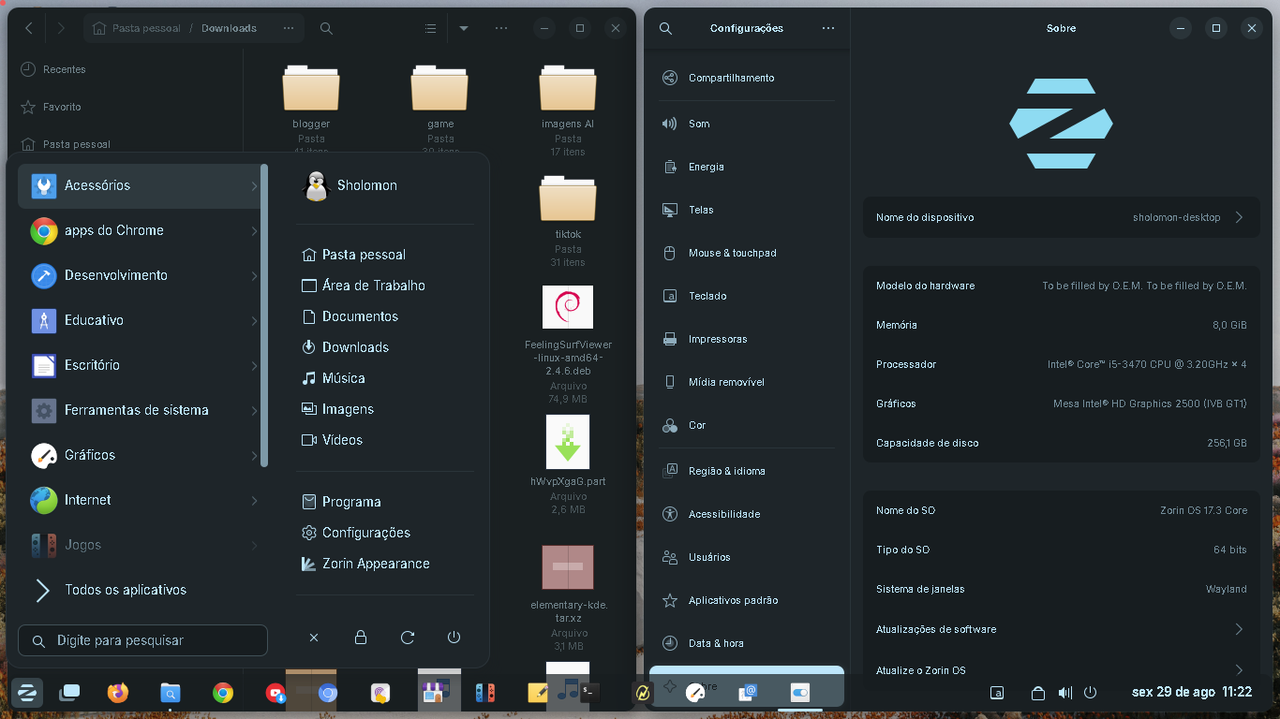This screenshot has height=719, width=1280.
Task: Open view options dropdown arrow in file manager
Action: tap(464, 28)
